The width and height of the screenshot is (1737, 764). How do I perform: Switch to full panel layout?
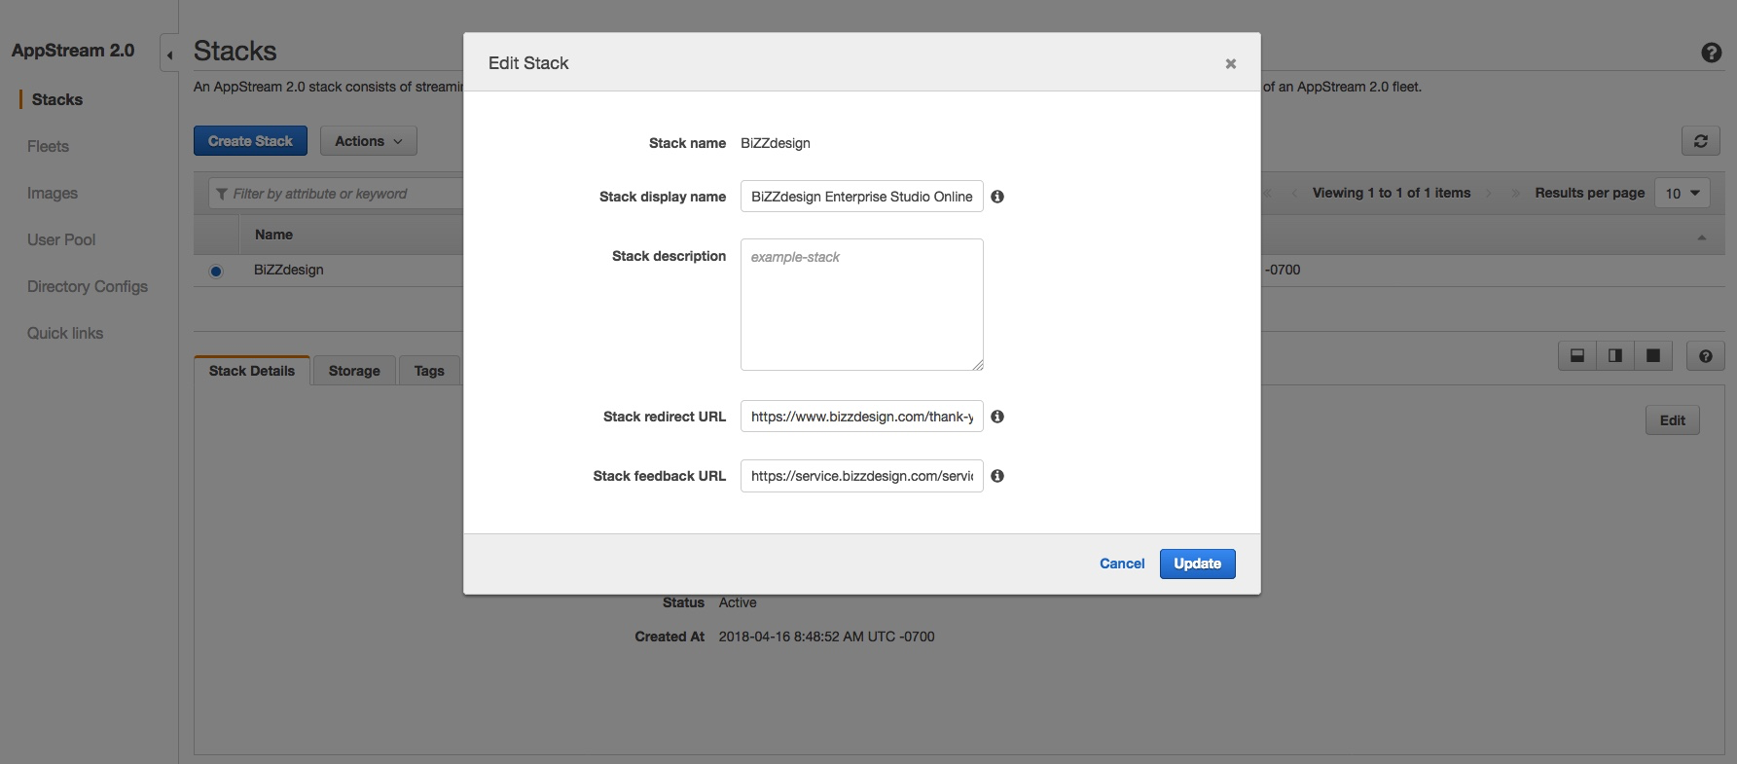[1653, 356]
